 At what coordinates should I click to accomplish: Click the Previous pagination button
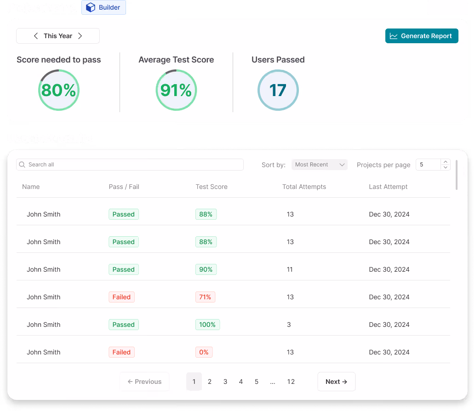pos(144,382)
